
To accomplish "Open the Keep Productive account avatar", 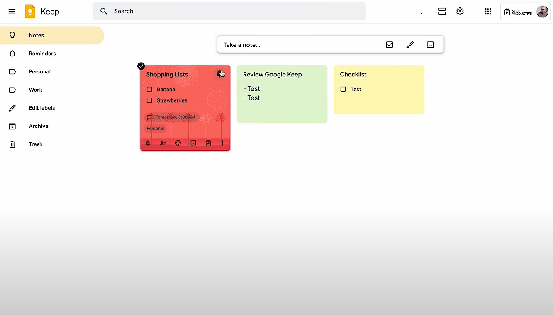I will (x=542, y=12).
